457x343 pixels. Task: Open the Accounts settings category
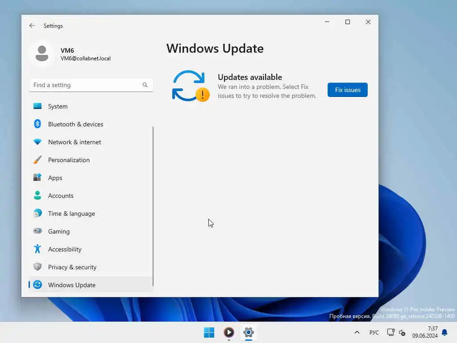tap(91, 196)
